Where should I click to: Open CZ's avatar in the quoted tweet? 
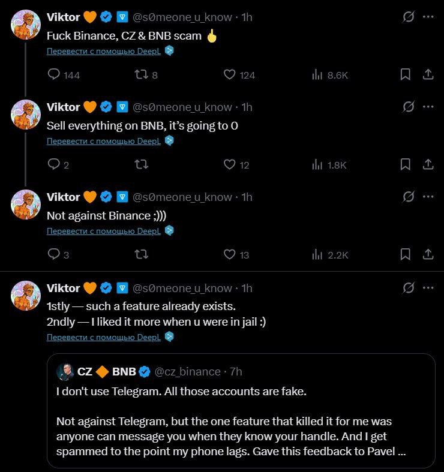pos(65,372)
